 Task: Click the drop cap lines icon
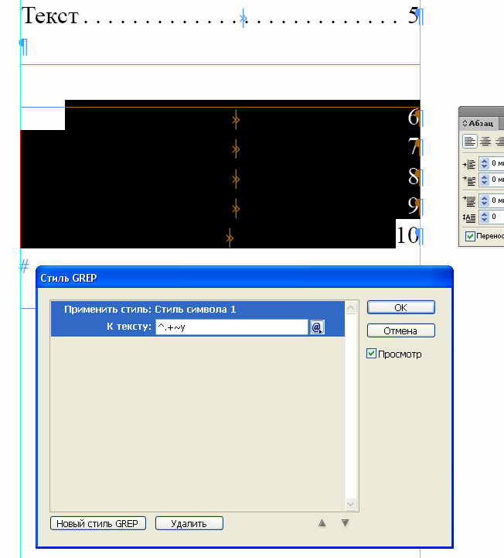[x=469, y=217]
